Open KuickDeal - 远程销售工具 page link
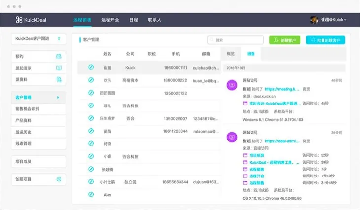 274,162
